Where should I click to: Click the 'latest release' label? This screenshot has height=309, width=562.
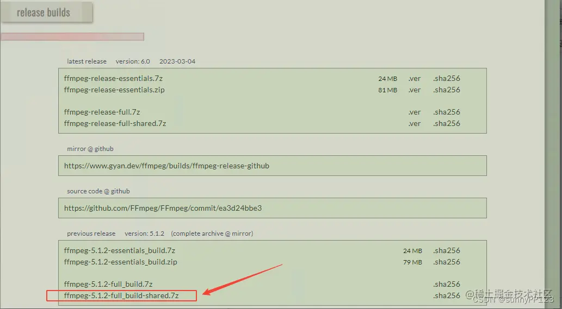(x=87, y=61)
